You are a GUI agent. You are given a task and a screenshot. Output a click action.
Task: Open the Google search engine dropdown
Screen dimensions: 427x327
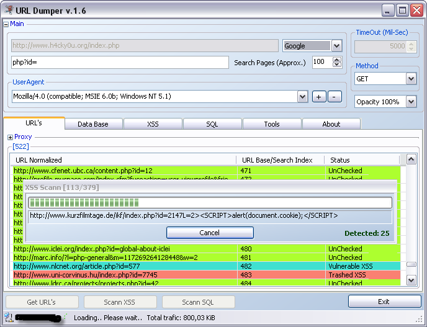tap(336, 46)
